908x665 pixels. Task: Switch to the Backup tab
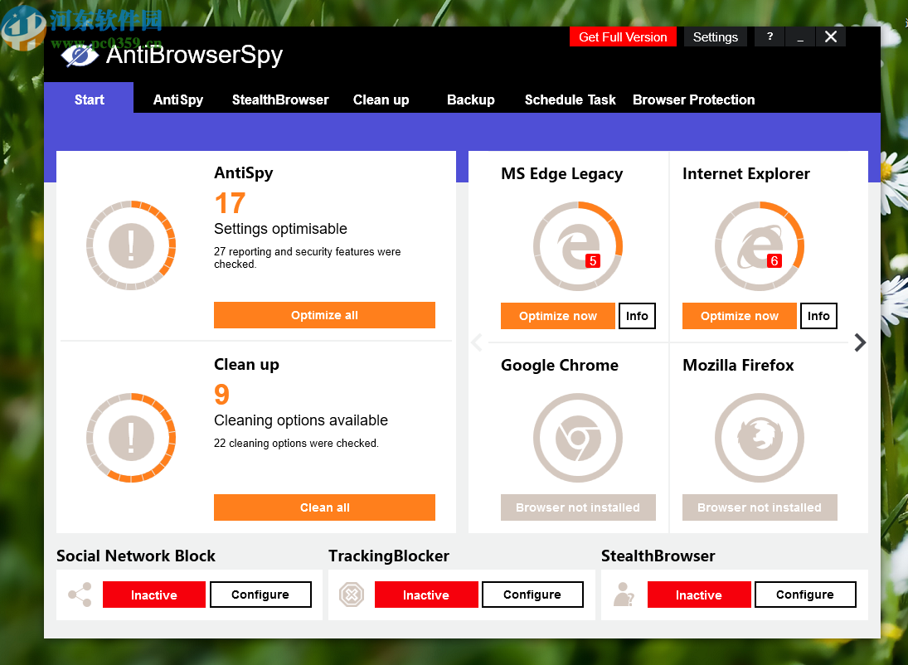(x=470, y=100)
